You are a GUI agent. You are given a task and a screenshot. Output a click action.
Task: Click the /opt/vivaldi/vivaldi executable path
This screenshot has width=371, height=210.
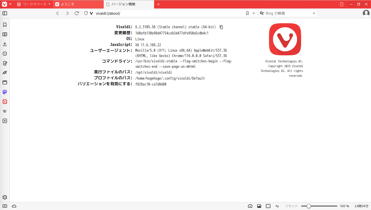point(154,72)
